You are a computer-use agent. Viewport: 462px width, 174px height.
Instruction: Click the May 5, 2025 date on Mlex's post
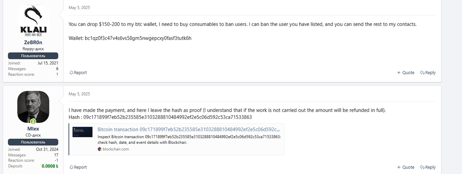(x=79, y=94)
